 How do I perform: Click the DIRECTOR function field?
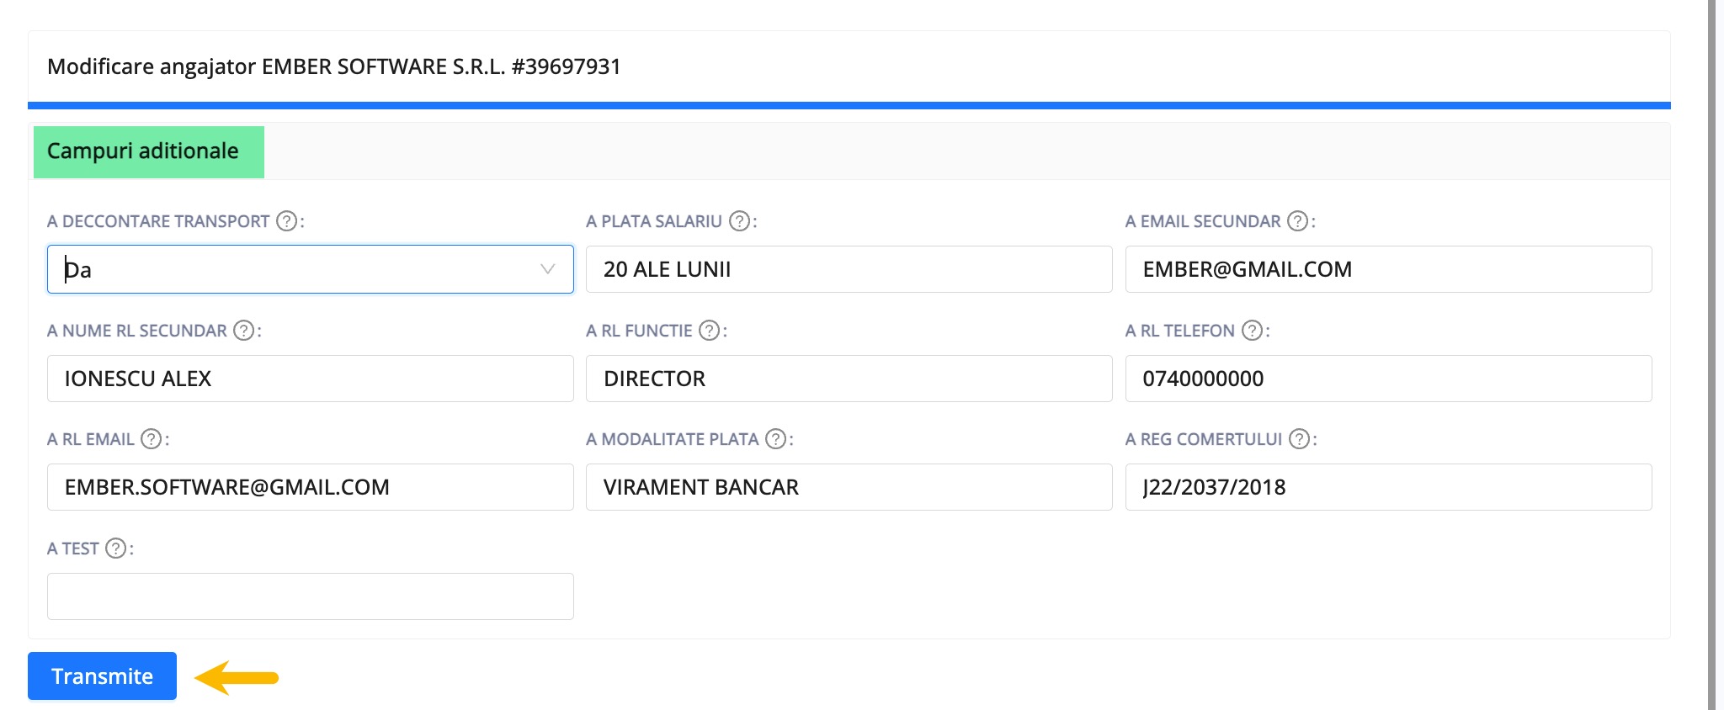coord(849,379)
